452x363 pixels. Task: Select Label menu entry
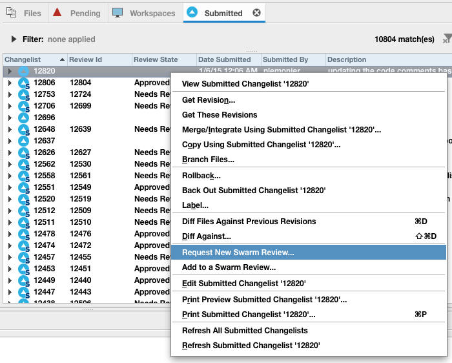coord(309,205)
